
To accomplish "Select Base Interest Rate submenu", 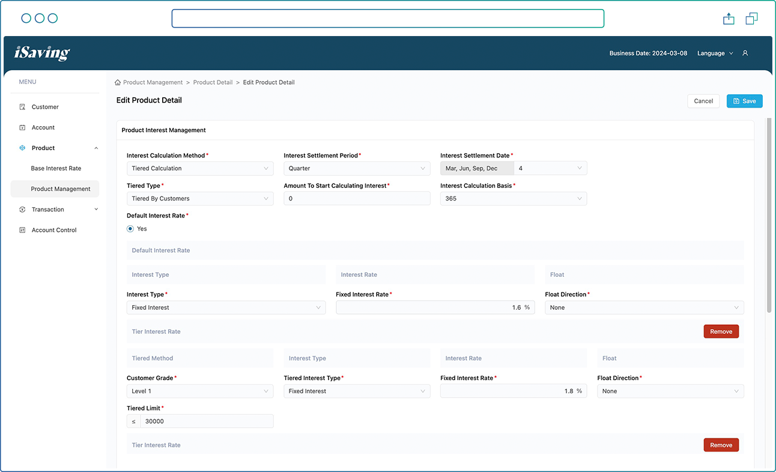I will 56,168.
